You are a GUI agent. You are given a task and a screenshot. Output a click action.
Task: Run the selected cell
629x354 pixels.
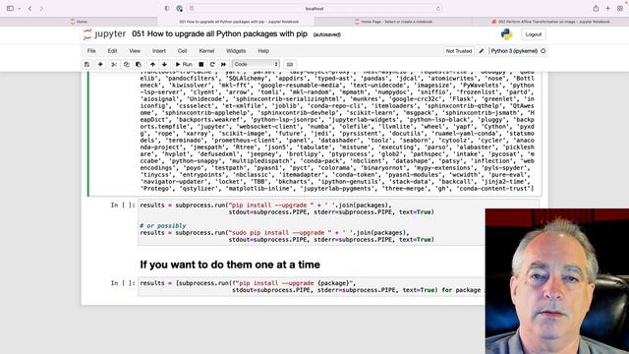(x=184, y=64)
